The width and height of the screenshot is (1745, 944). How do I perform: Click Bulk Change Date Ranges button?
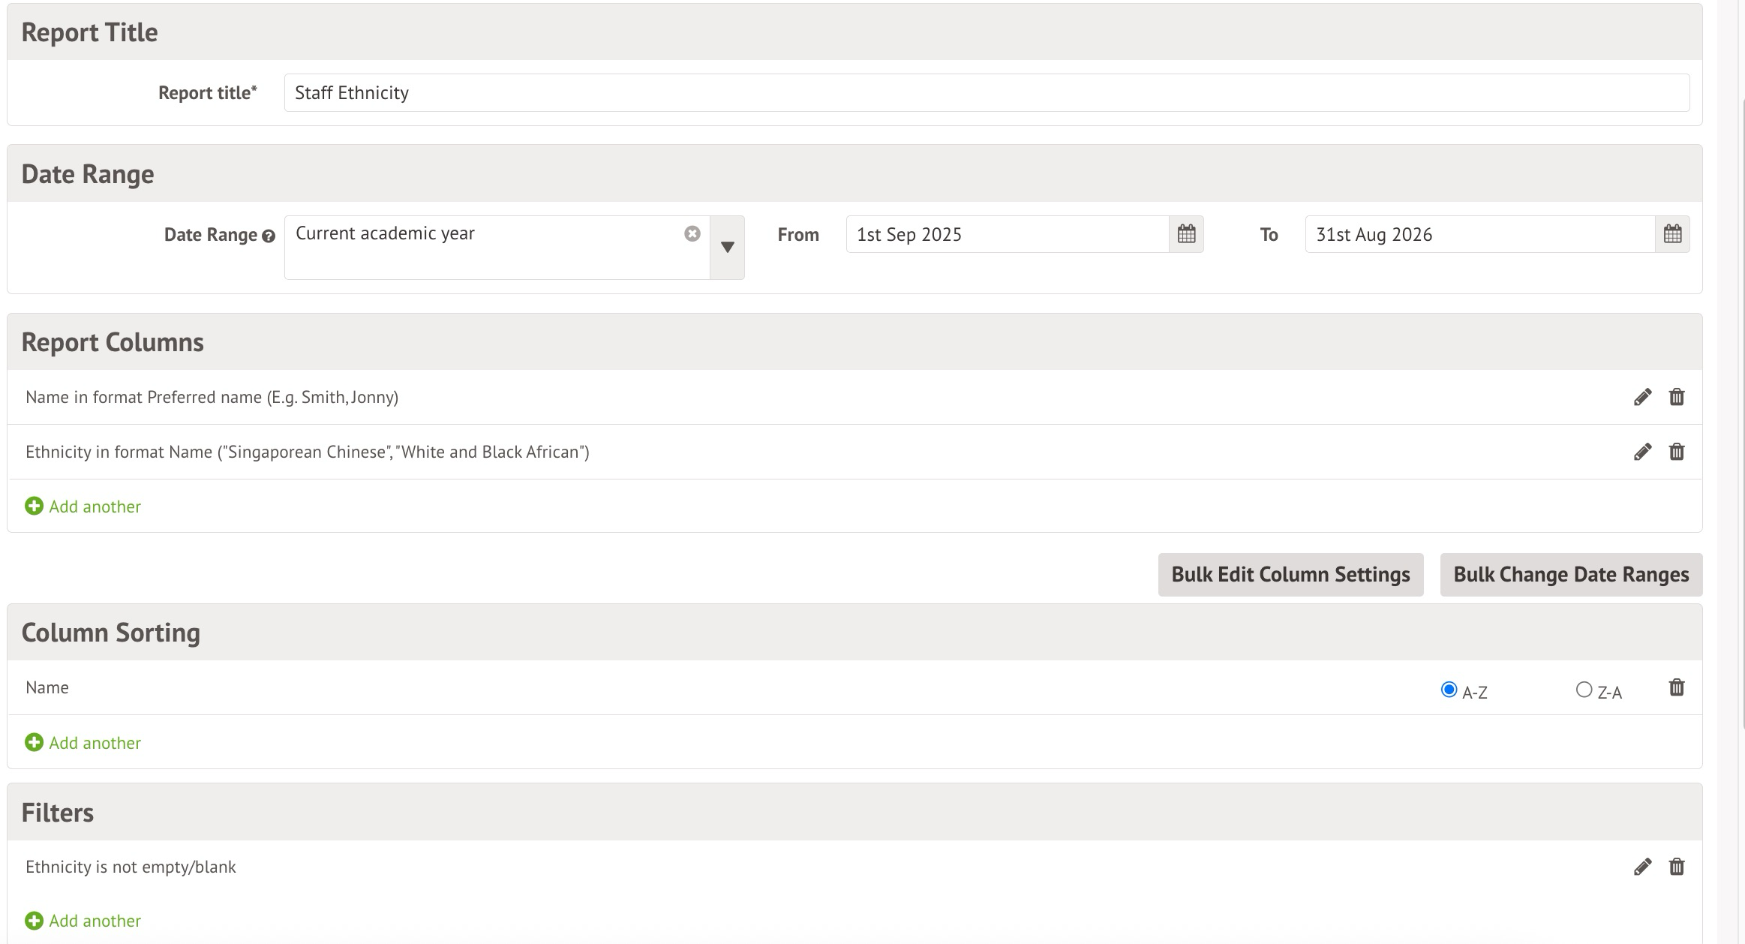tap(1571, 575)
